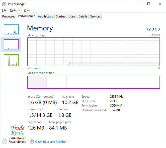Open the Users tab
The width and height of the screenshot is (166, 148).
pos(72,16)
